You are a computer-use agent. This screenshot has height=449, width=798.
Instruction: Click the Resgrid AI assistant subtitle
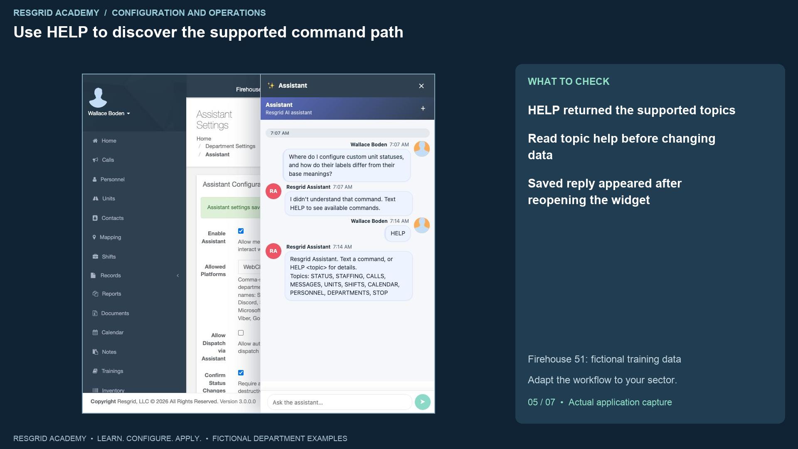tap(288, 113)
